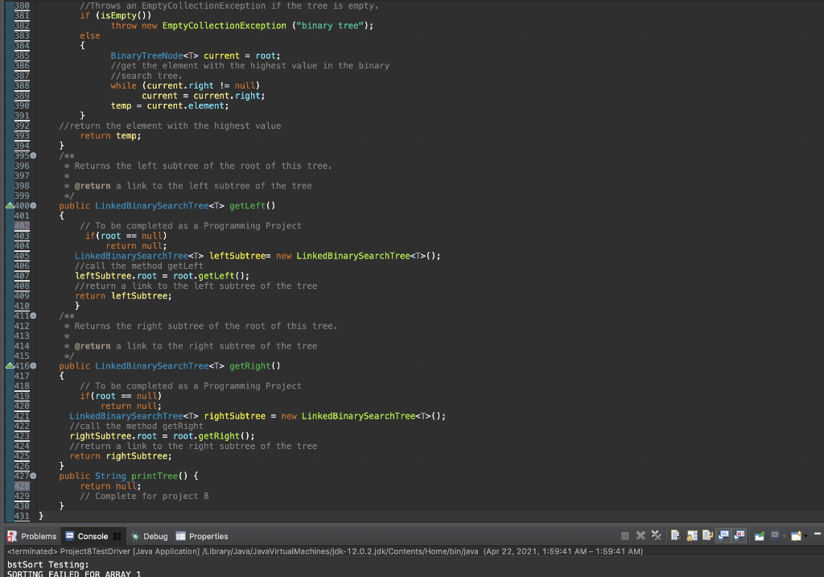Collapse the Javadoc comment at line 395
This screenshot has height=577, width=824.
pos(33,155)
